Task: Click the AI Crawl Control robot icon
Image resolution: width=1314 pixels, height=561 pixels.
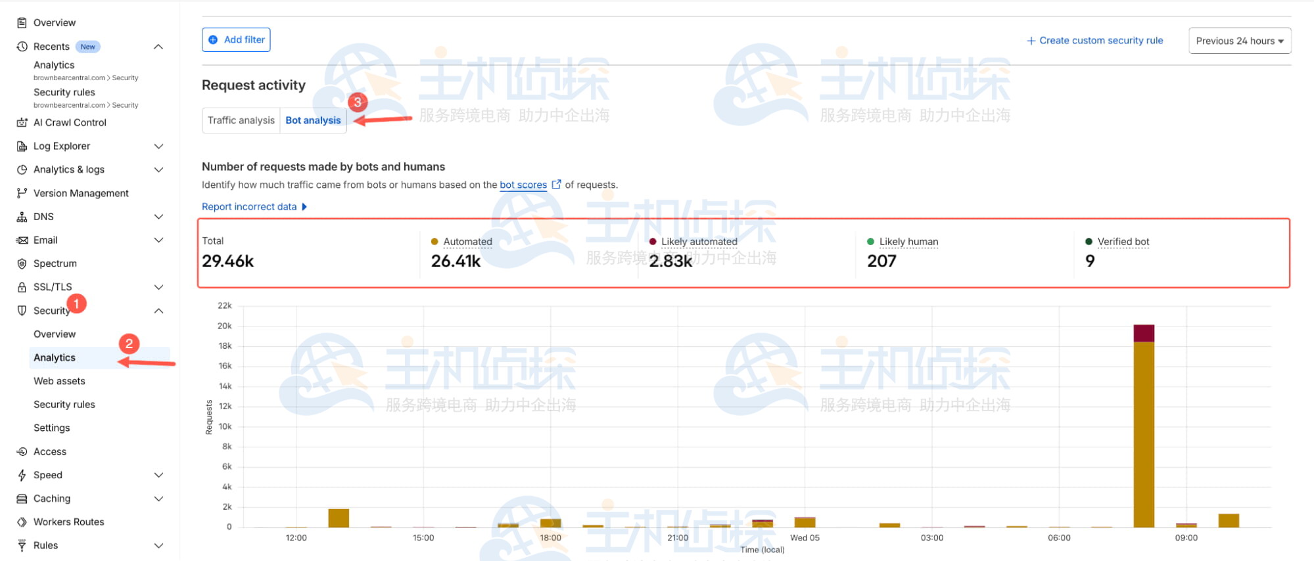Action: pos(22,122)
